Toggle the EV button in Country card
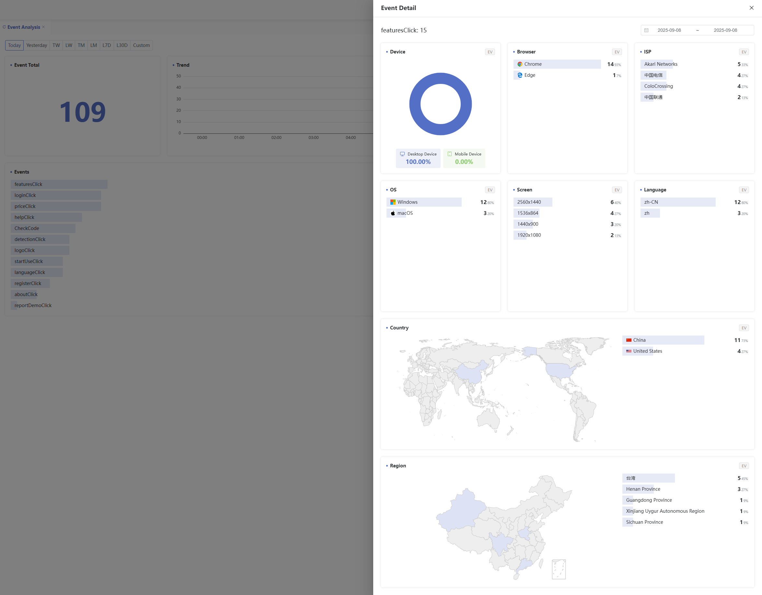The width and height of the screenshot is (762, 595). [x=744, y=328]
